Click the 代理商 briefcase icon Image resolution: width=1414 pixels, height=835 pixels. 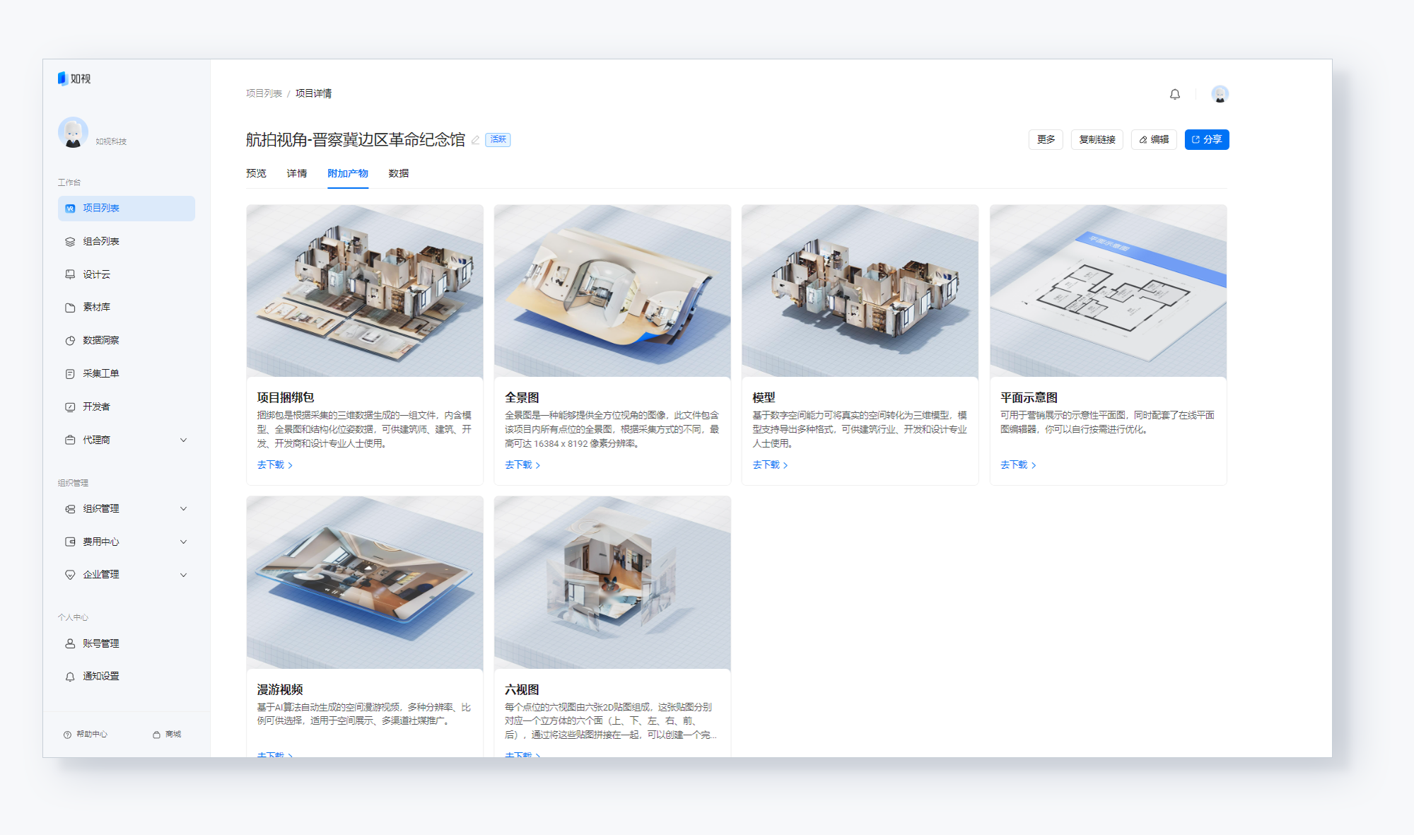70,440
